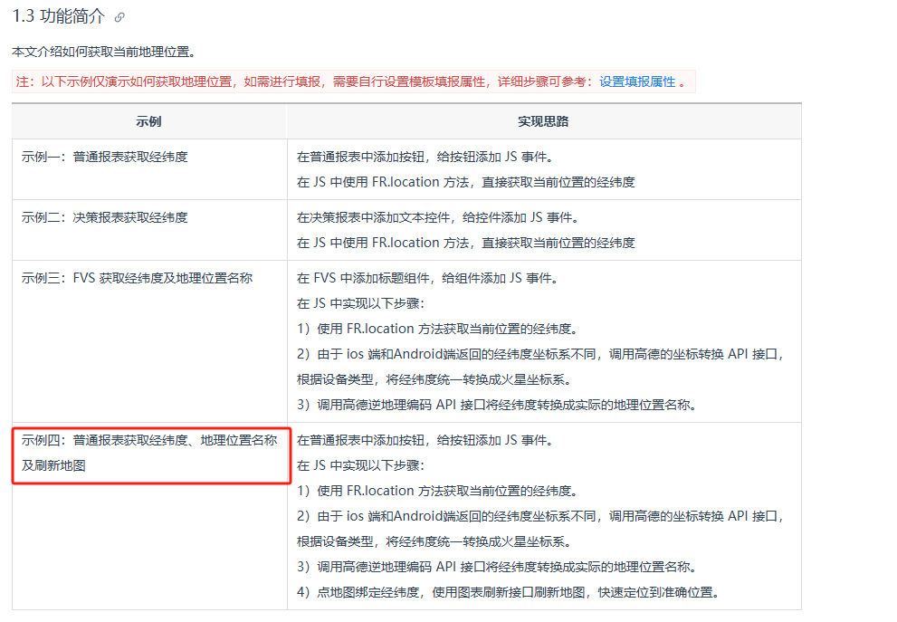The width and height of the screenshot is (897, 622).
Task: Click the 1.3 功能简介 heading
Action: (x=58, y=16)
